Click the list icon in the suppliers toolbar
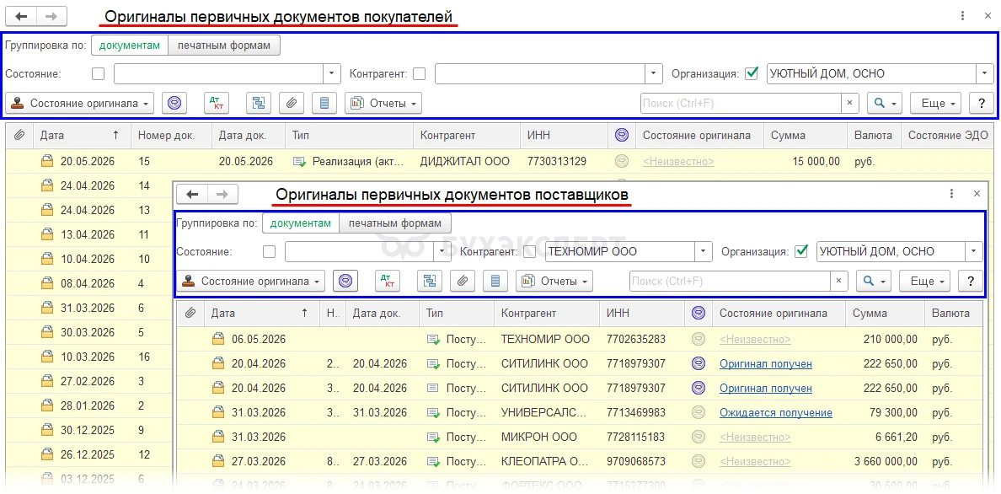Image resolution: width=1001 pixels, height=494 pixels. click(495, 281)
